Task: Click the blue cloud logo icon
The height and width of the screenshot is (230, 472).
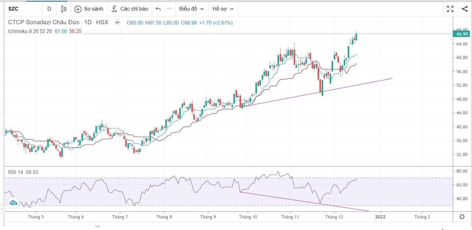Action: 13,203
